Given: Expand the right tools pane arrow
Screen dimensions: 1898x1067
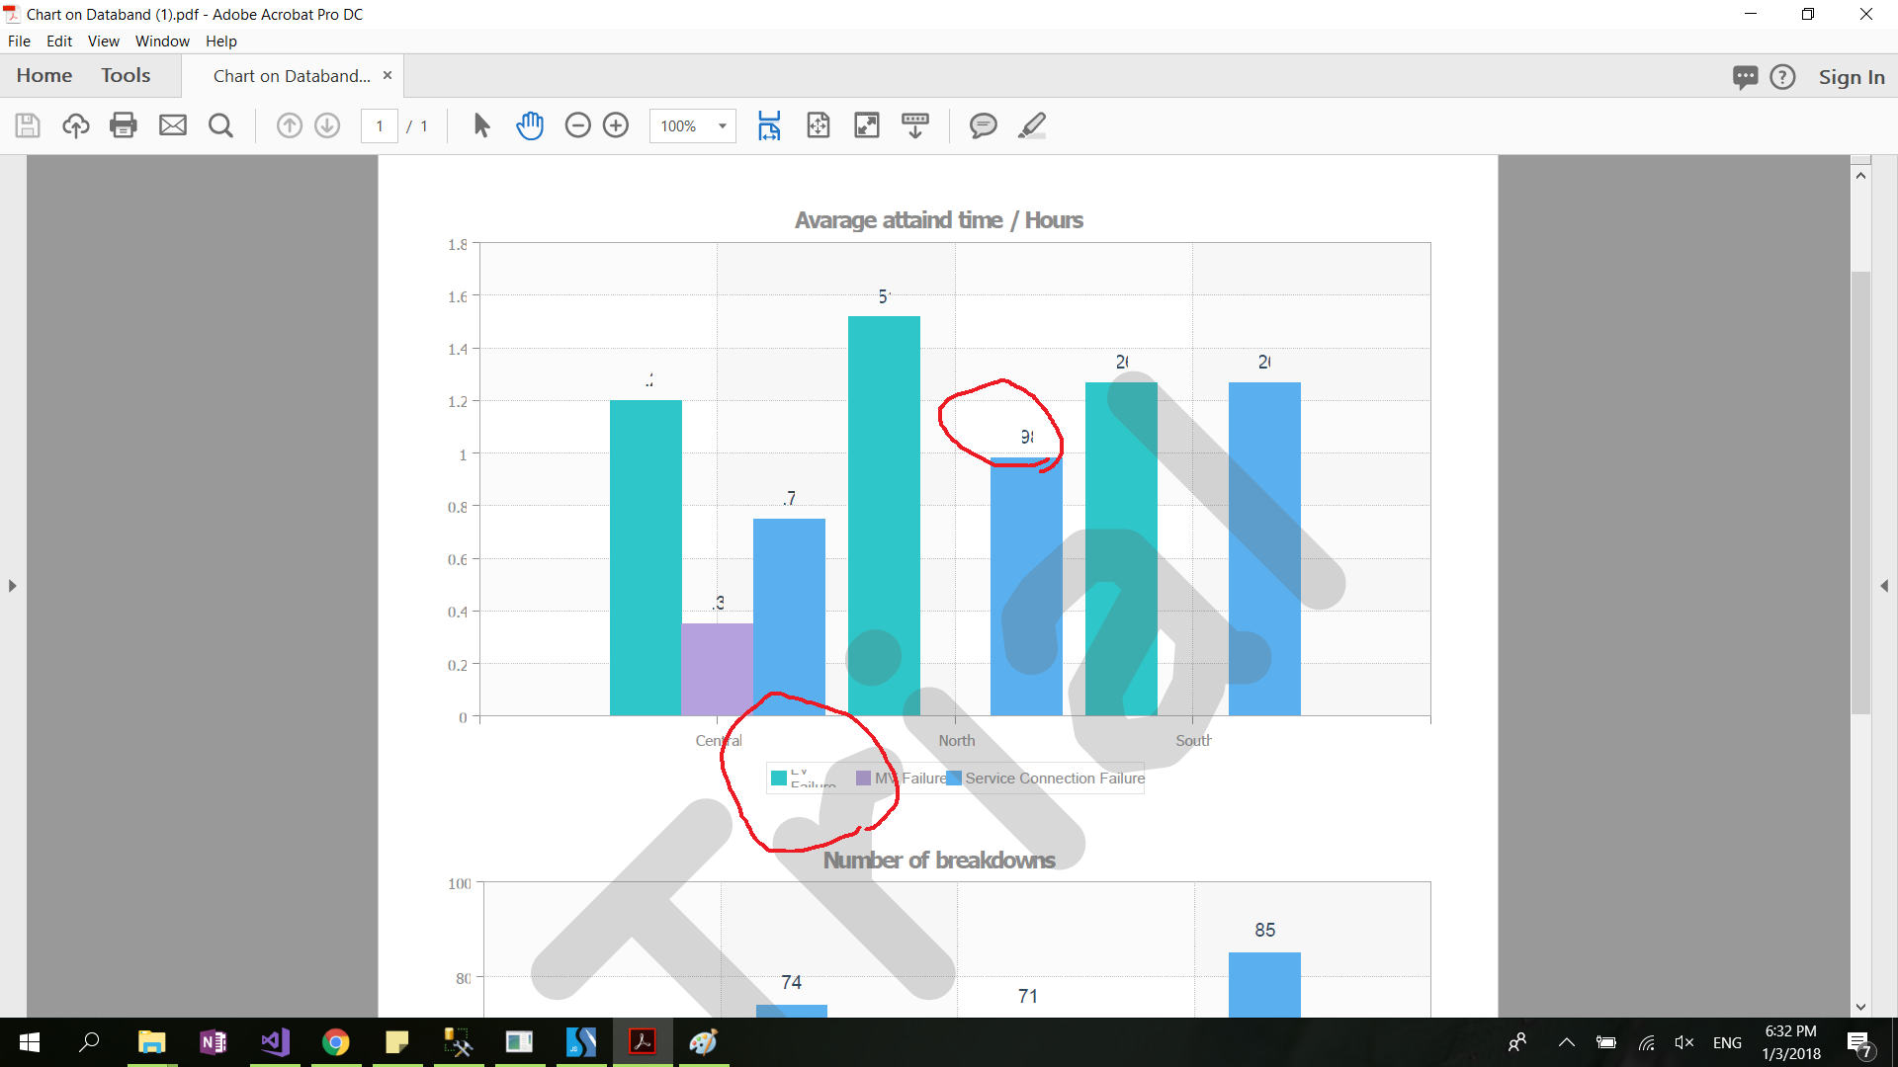Looking at the screenshot, I should tap(1884, 586).
